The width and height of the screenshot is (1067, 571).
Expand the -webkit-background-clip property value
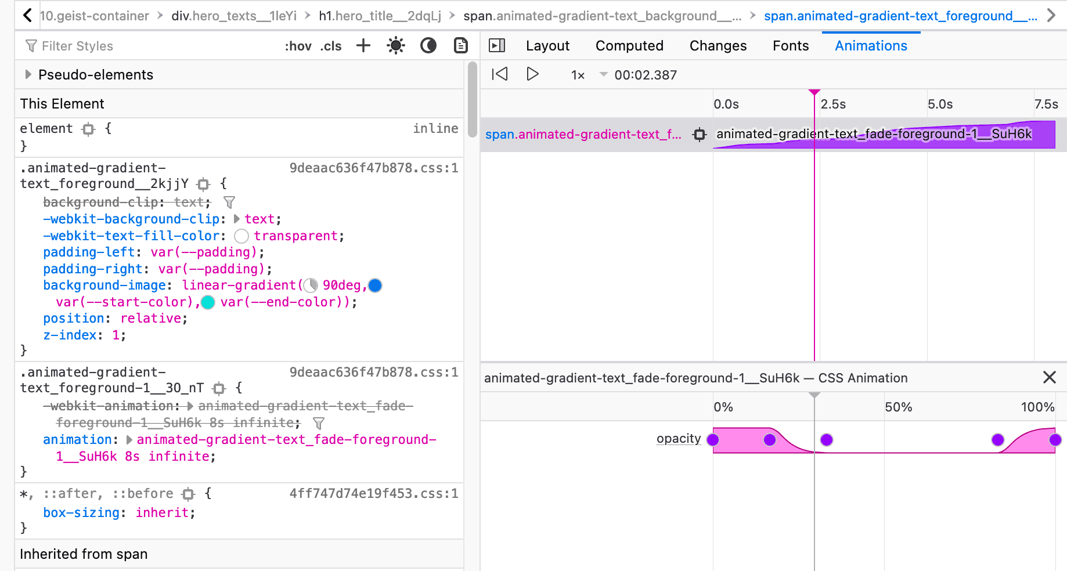pos(237,219)
